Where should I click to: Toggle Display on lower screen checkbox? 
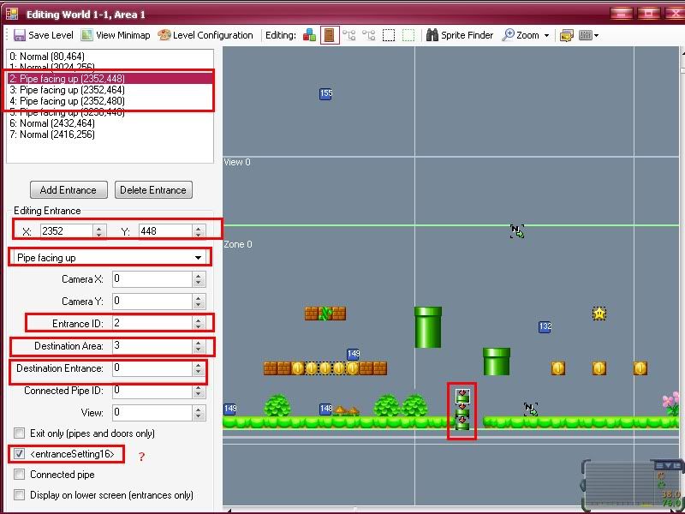(x=19, y=495)
